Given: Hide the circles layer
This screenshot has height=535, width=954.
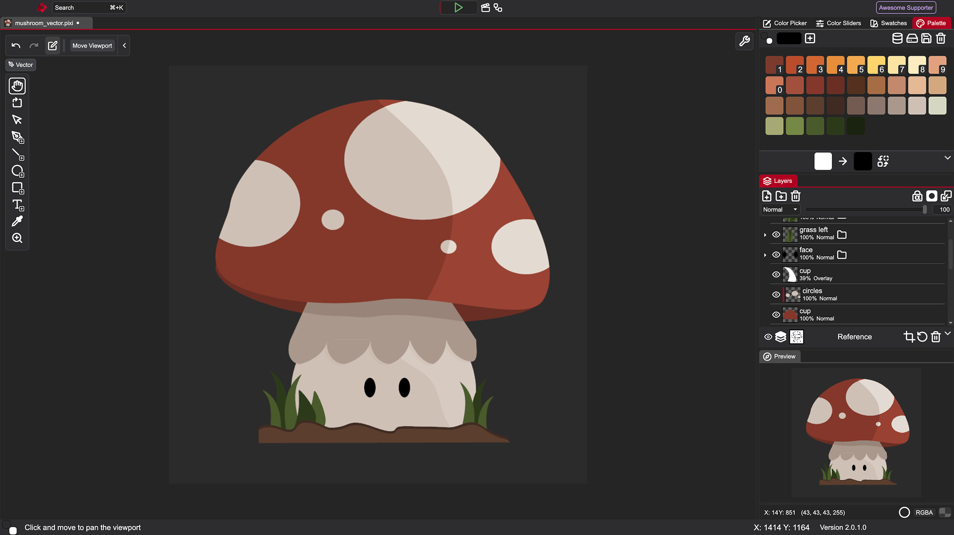Looking at the screenshot, I should pyautogui.click(x=776, y=294).
